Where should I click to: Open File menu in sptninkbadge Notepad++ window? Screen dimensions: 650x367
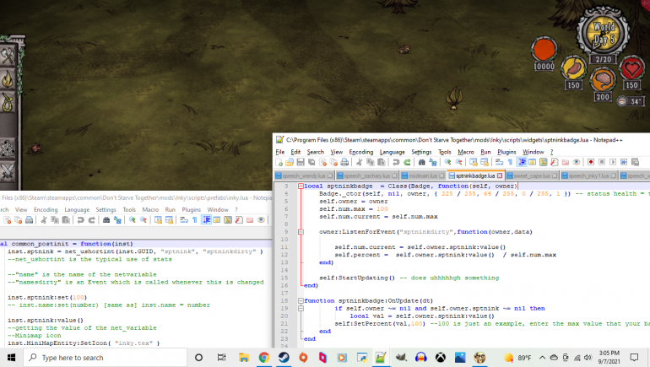(x=280, y=152)
